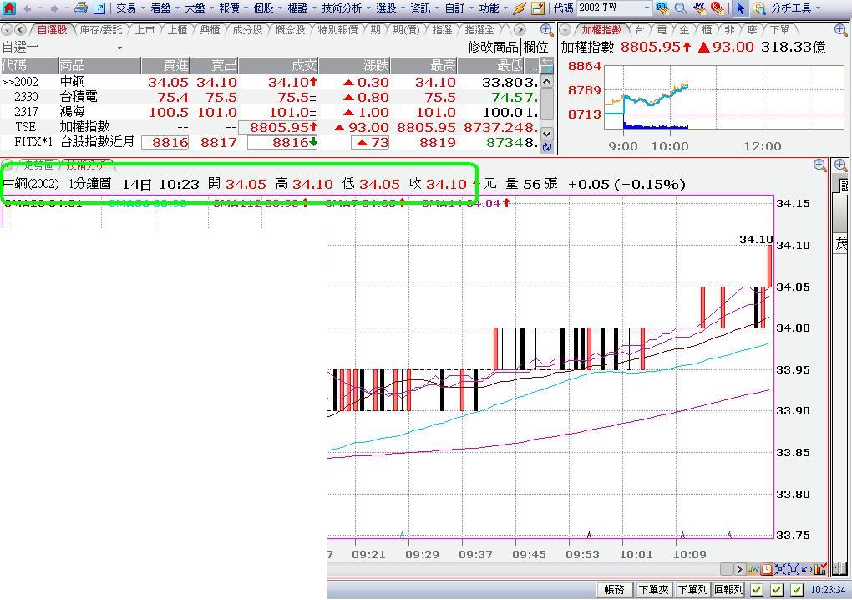Open the 技術分析 menu

[x=342, y=8]
